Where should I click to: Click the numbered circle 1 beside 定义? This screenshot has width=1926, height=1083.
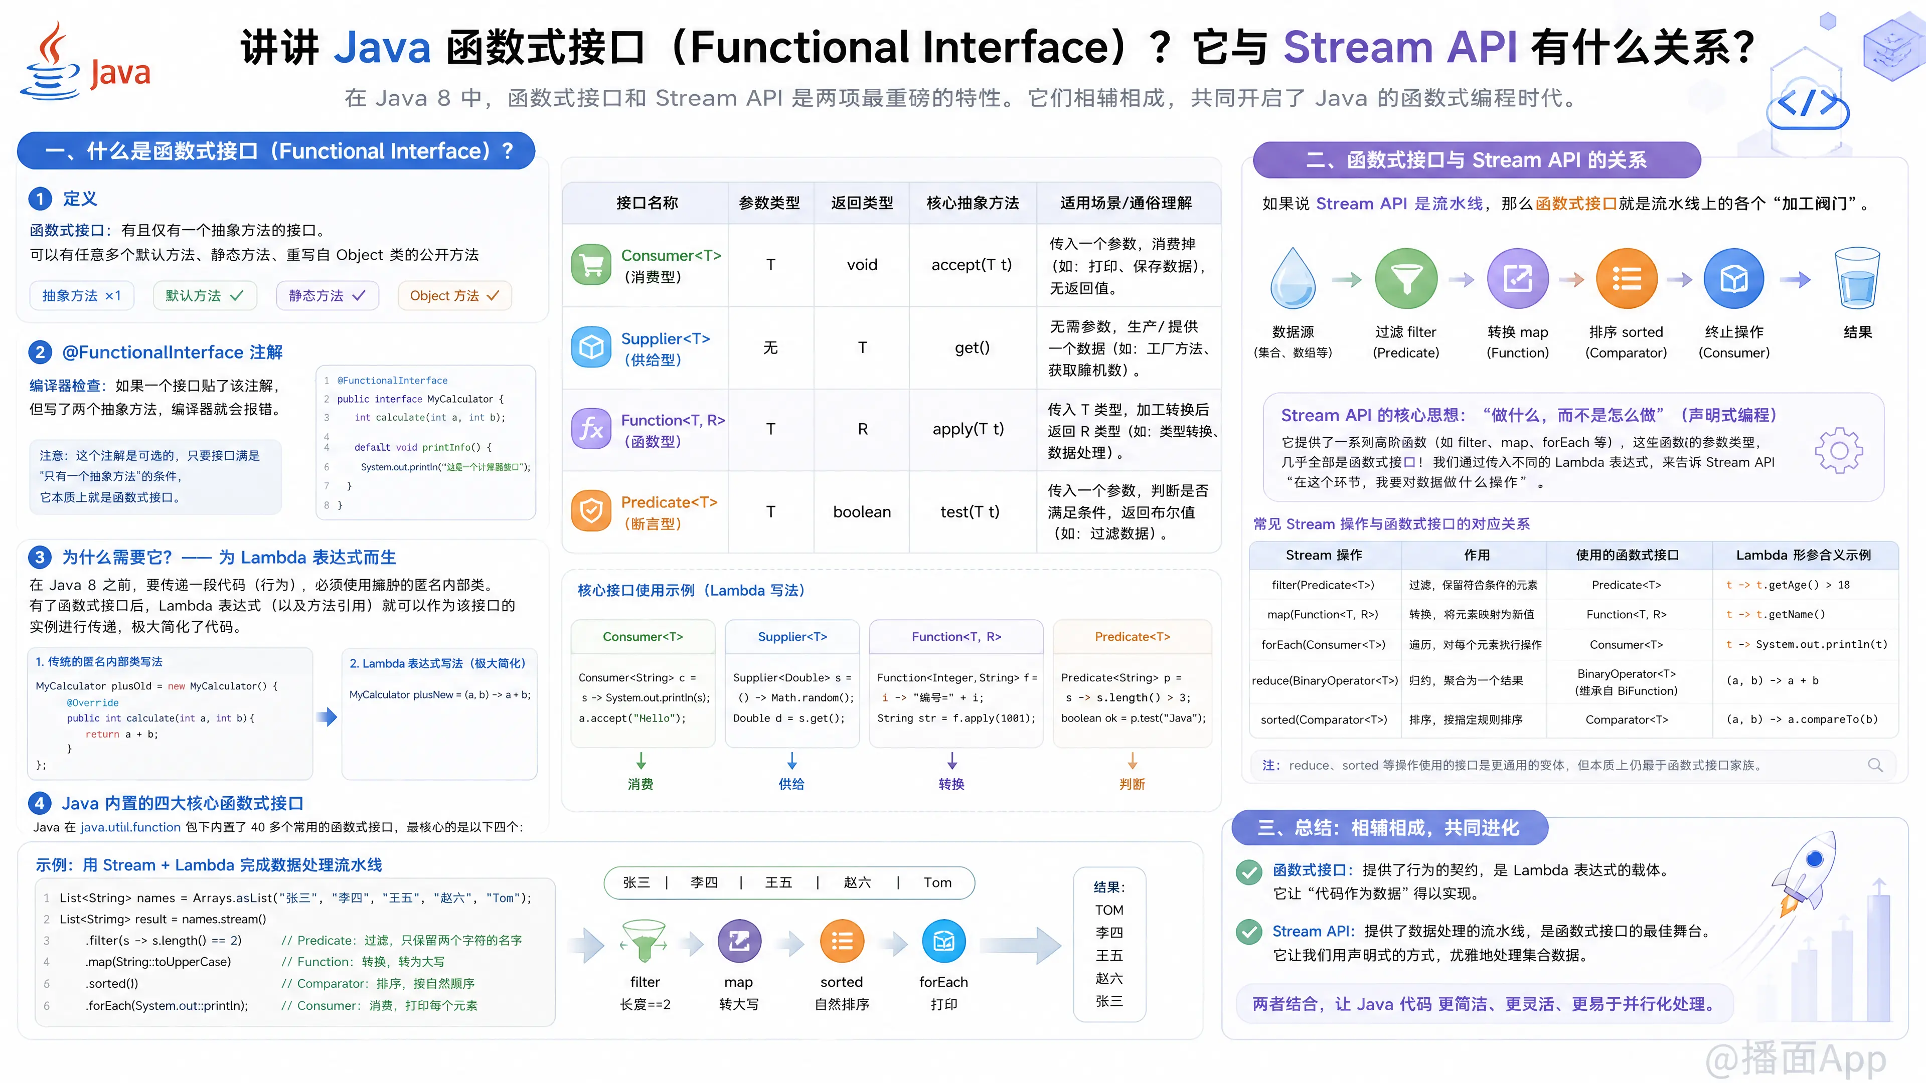pyautogui.click(x=40, y=199)
